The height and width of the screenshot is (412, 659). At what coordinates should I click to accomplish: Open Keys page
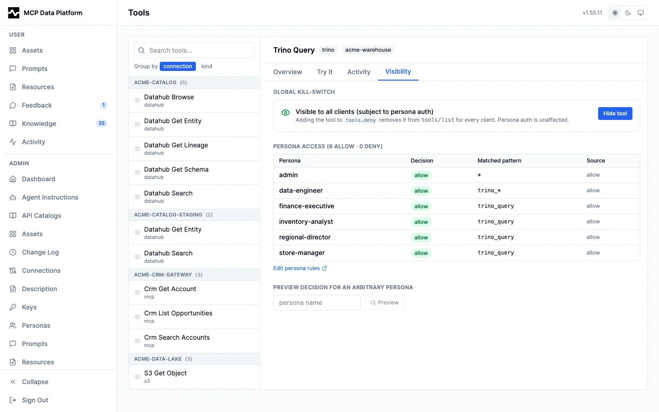(x=58, y=307)
